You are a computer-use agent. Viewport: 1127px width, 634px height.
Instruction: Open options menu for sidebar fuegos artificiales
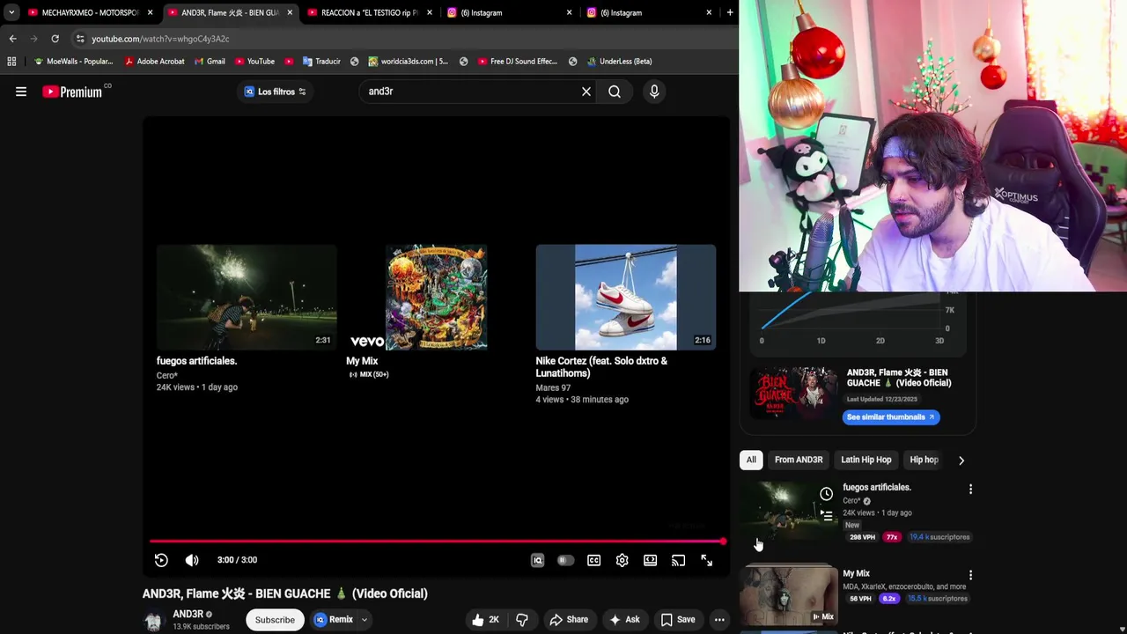click(970, 489)
